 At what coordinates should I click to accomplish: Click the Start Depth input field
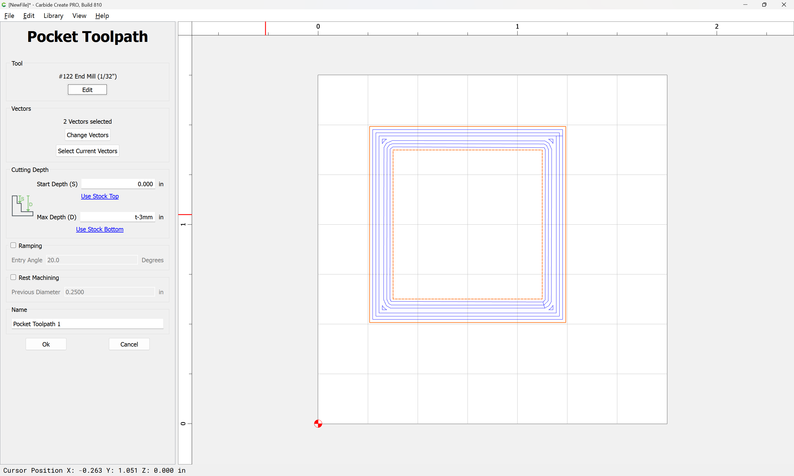118,184
